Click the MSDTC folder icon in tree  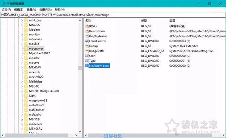(x=26, y=86)
